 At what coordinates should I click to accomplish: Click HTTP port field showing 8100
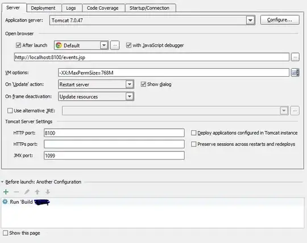point(114,133)
